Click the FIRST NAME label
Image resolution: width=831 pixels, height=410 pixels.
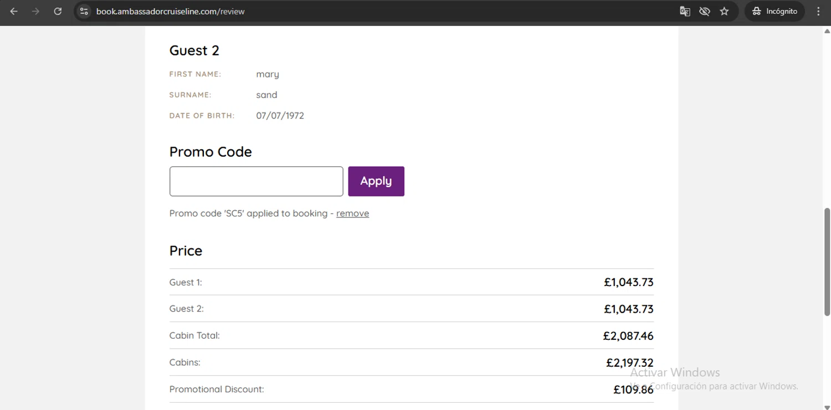[195, 74]
